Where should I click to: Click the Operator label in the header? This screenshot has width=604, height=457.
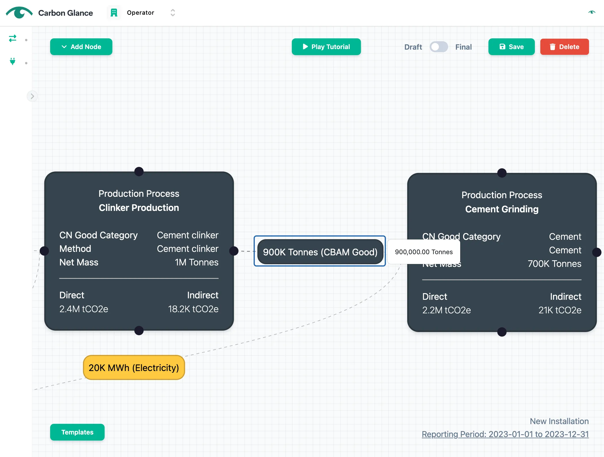[x=141, y=13]
